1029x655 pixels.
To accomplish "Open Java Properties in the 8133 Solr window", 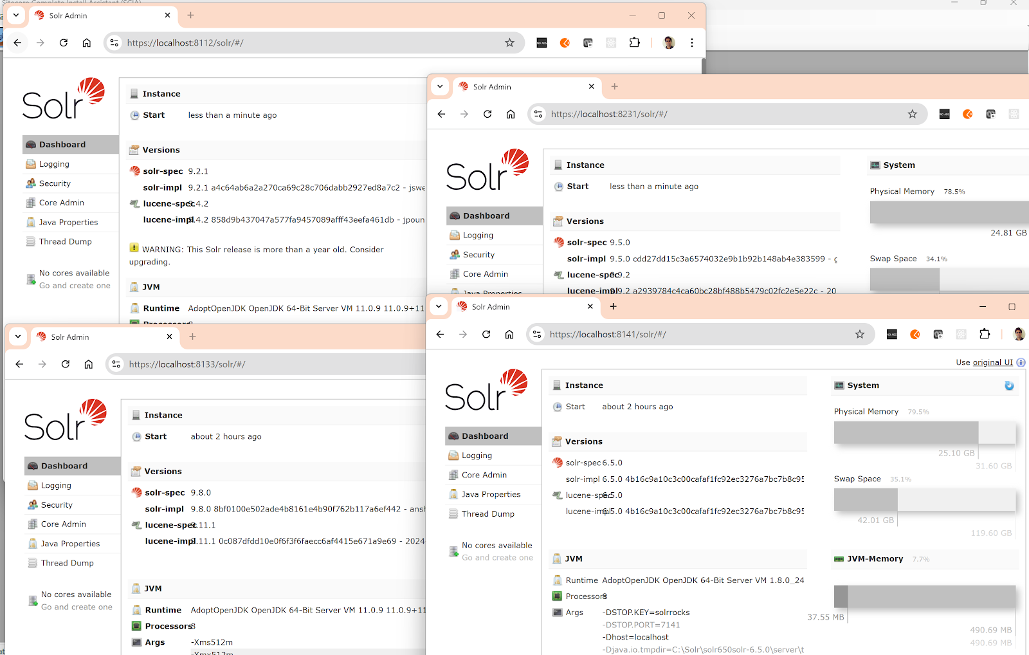I will coord(73,544).
